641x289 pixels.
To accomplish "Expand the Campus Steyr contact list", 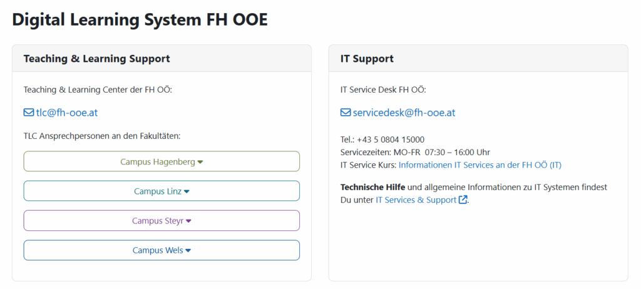I will tap(161, 221).
